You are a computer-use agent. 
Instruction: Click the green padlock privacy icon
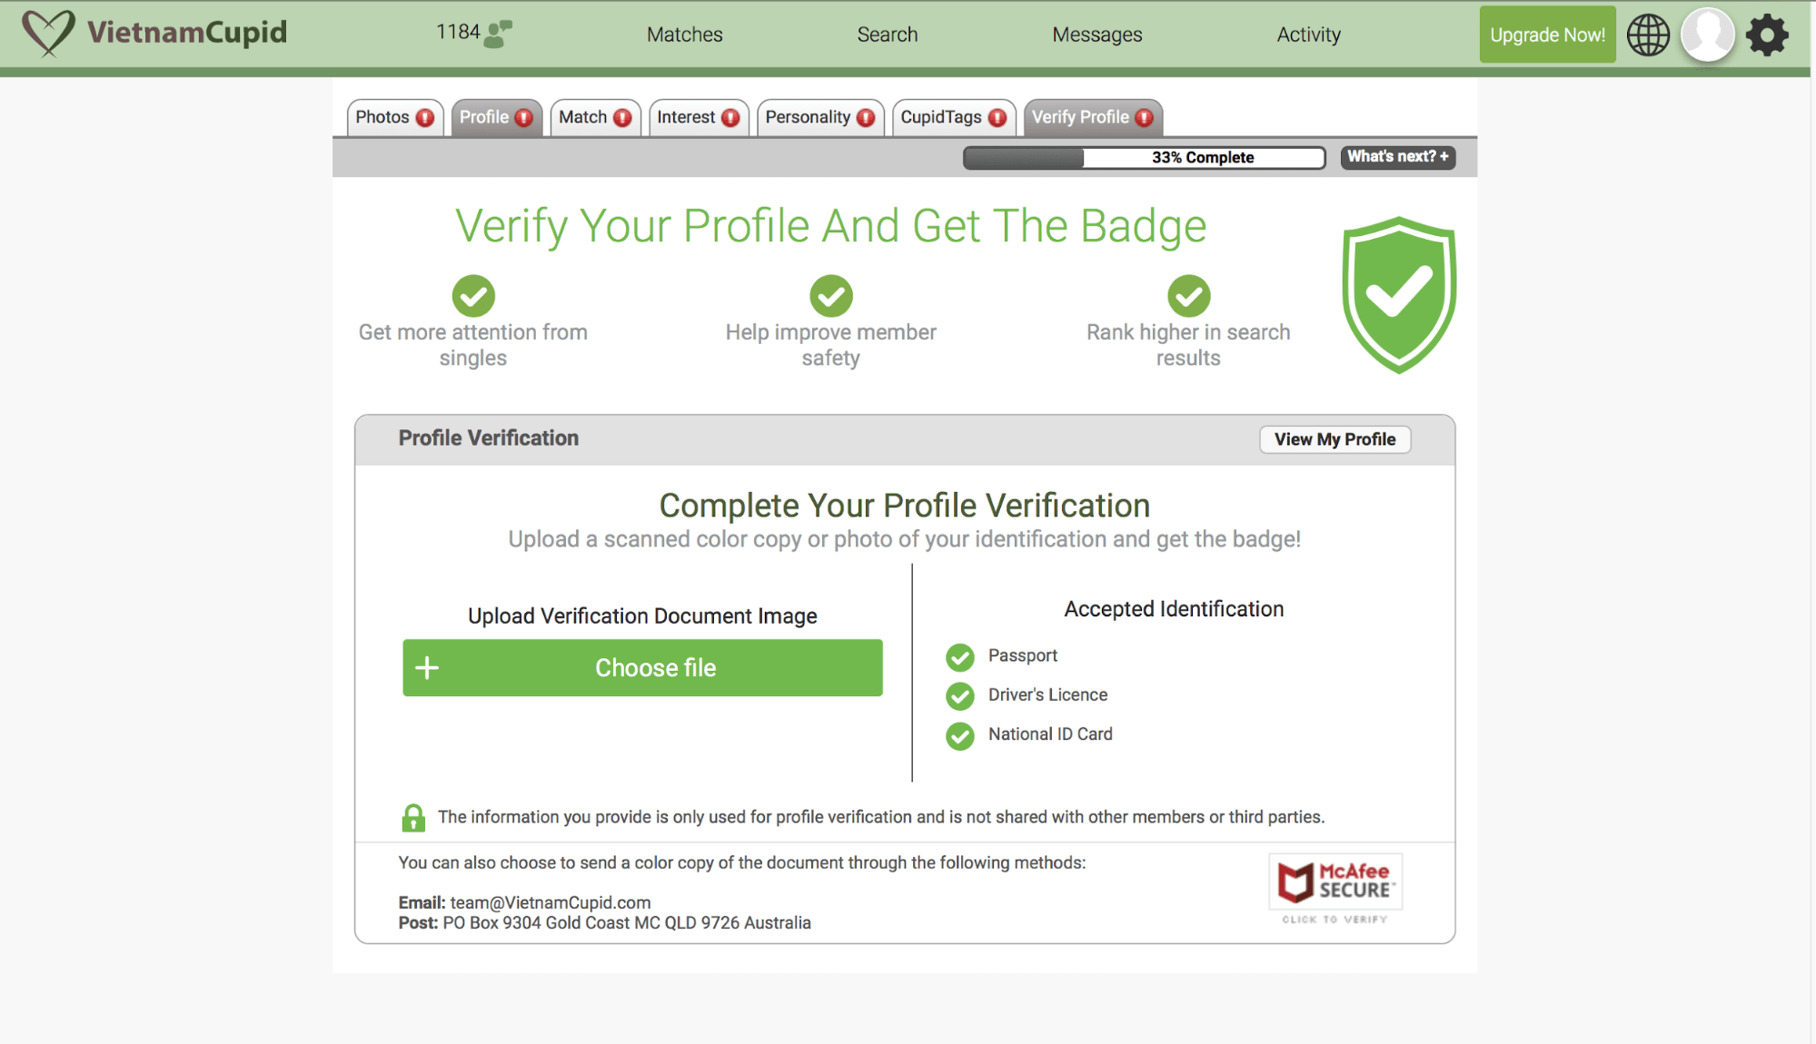(413, 818)
